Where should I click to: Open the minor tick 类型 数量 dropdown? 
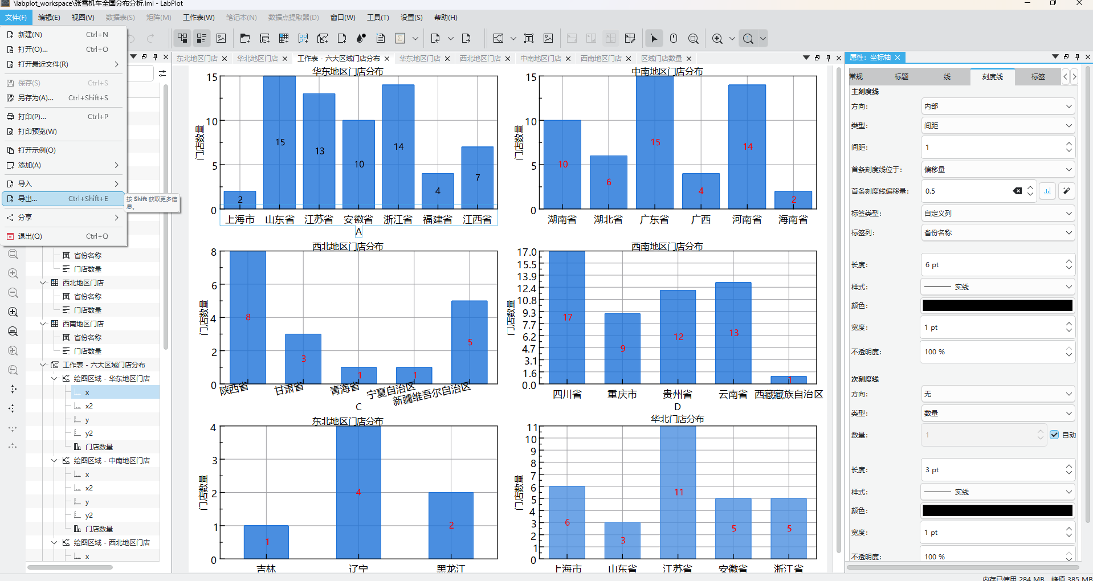(x=998, y=413)
